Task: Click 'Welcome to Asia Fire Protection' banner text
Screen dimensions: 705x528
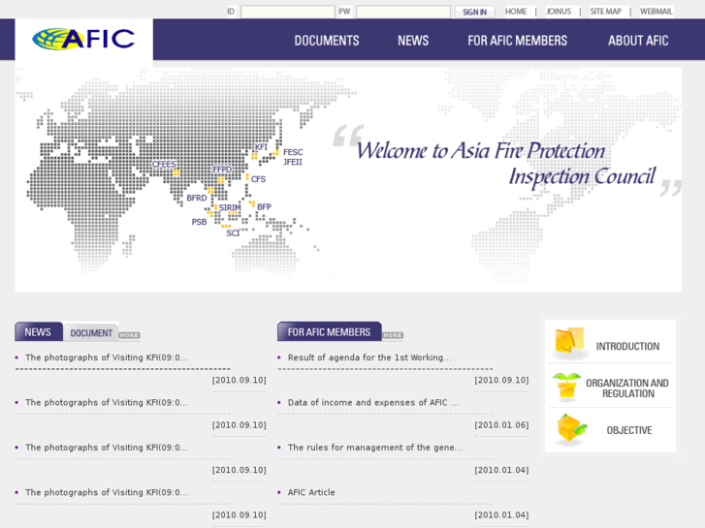Action: pos(480,150)
